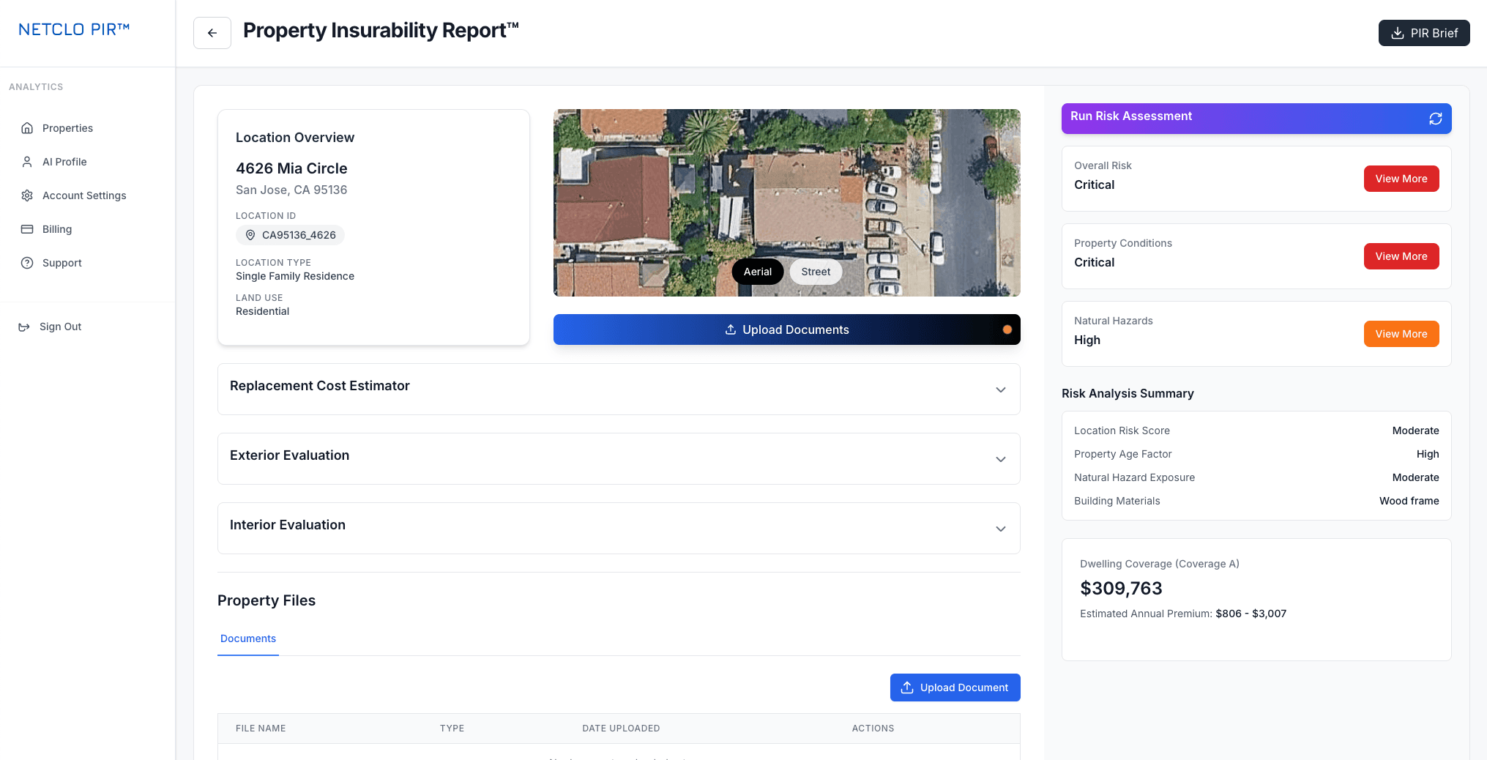Screen dimensions: 1487x760
Task: Select the Properties icon in the sidebar
Action: click(x=27, y=127)
